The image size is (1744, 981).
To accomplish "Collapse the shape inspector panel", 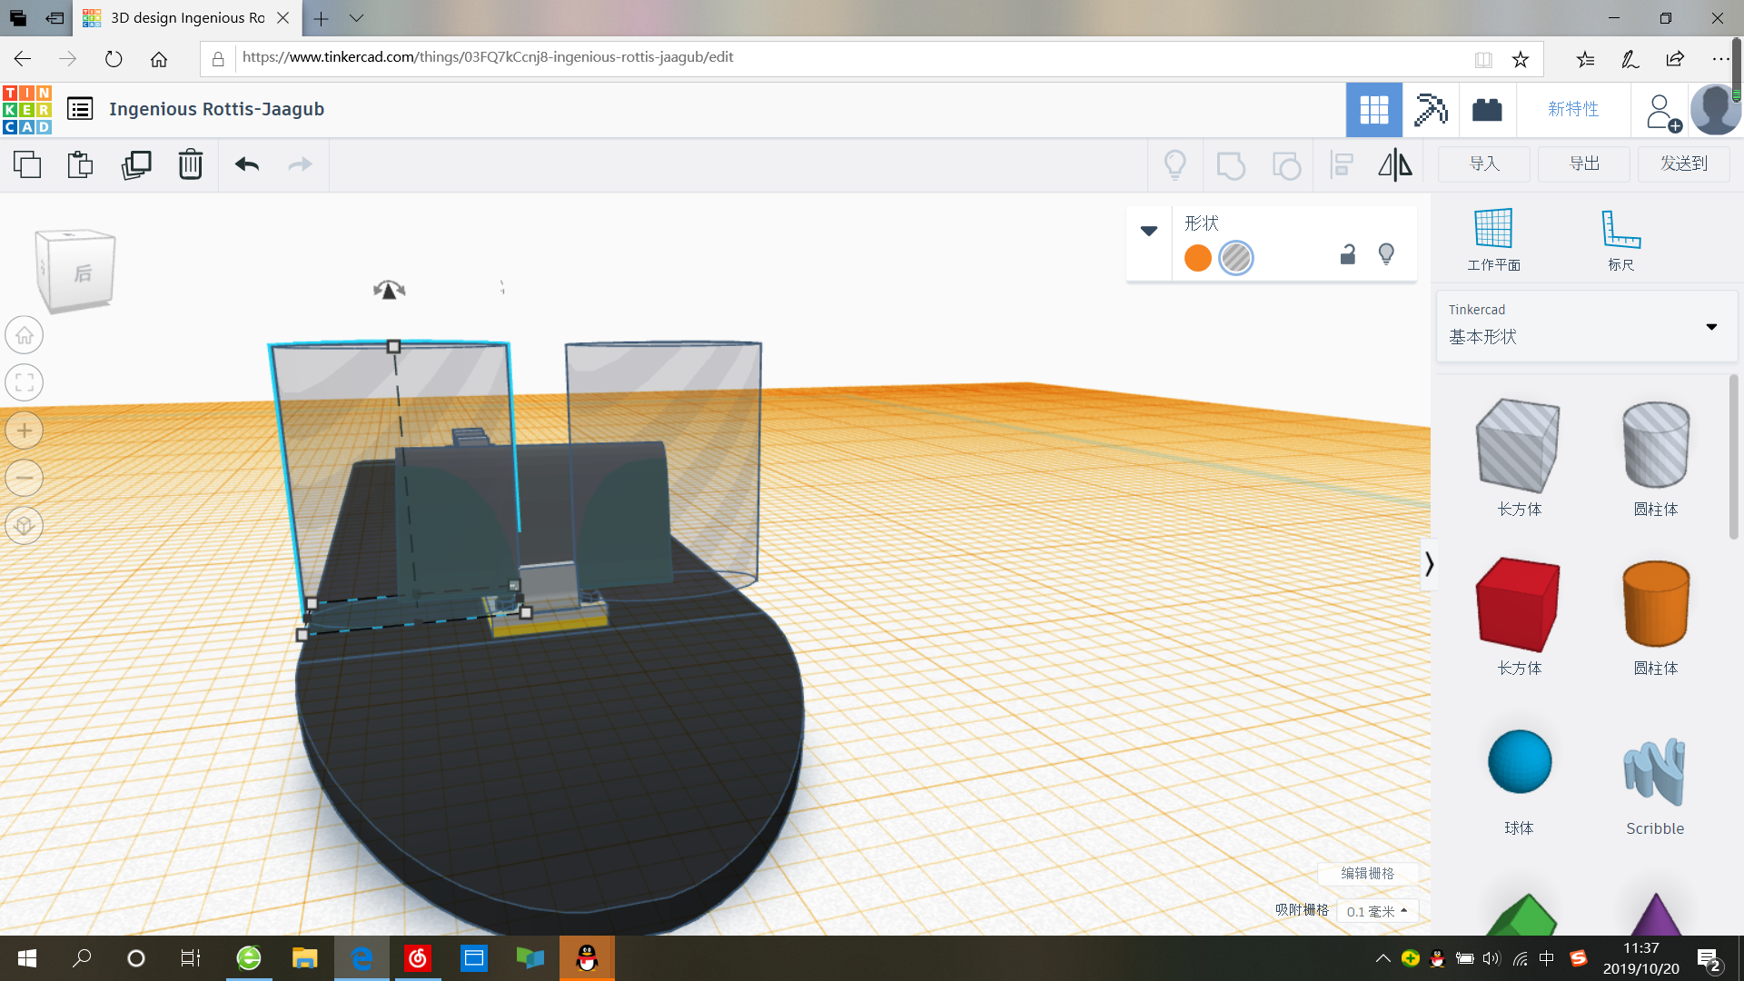I will [x=1149, y=231].
